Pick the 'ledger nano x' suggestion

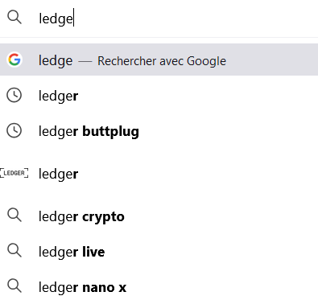[159, 286]
